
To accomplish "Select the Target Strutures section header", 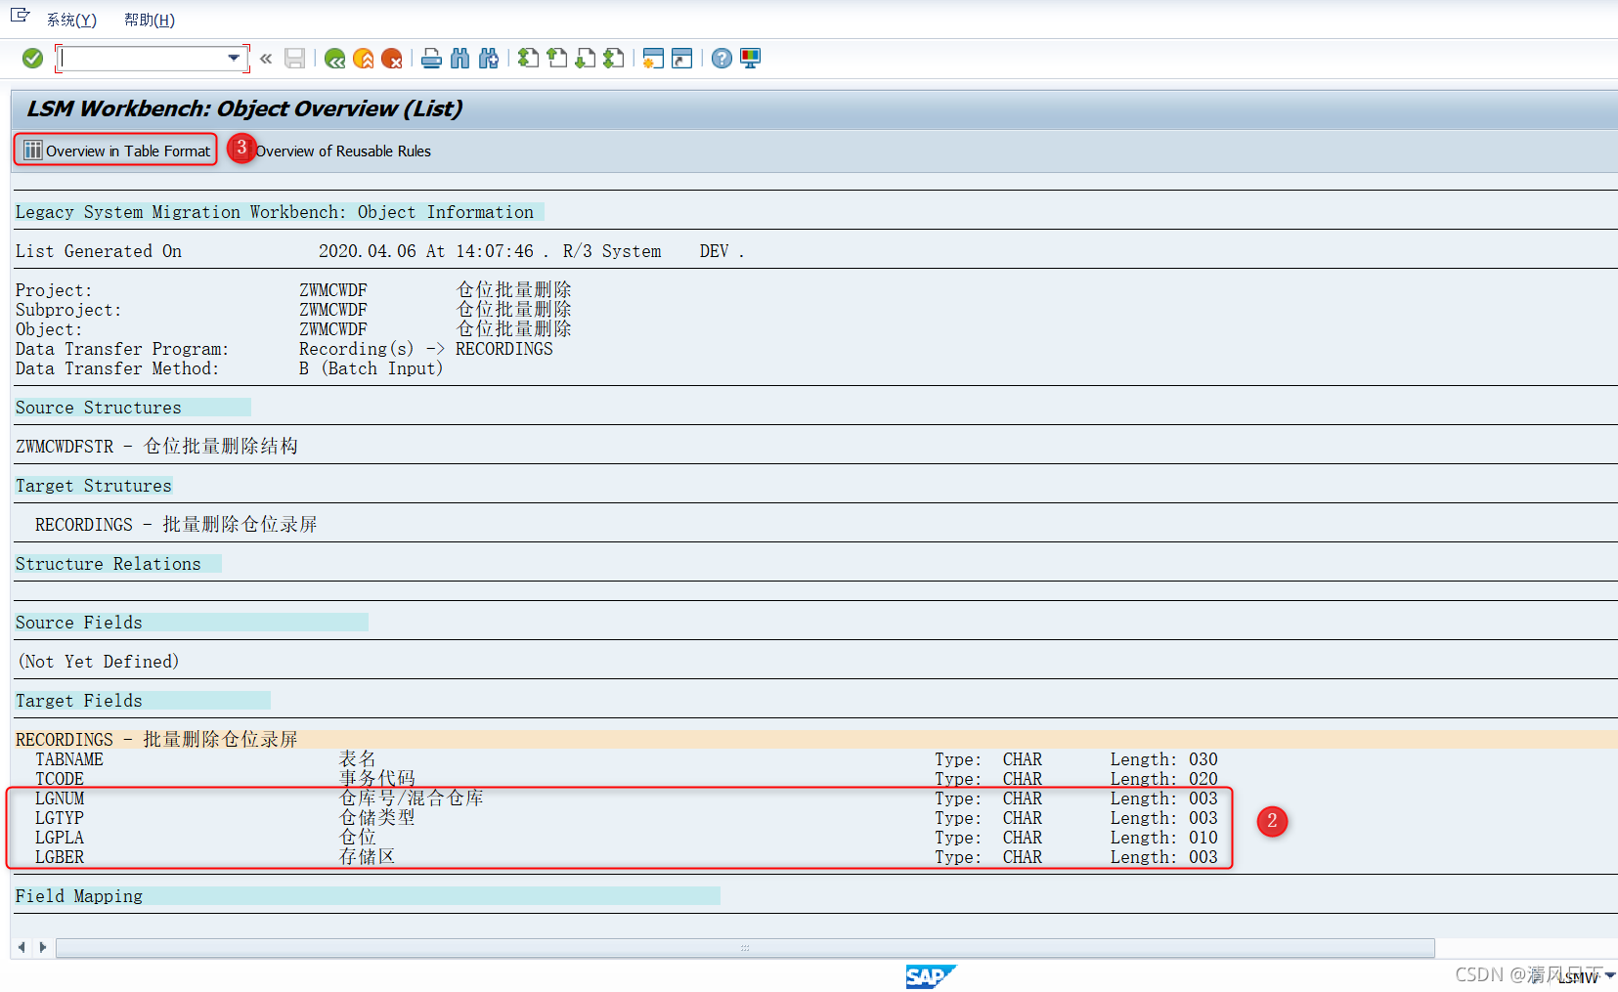I will click(x=94, y=486).
